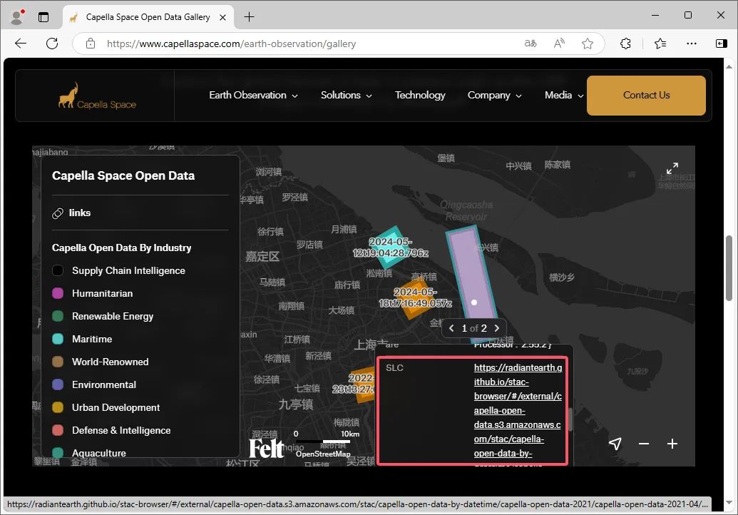Expand the Media dropdown menu
Image resolution: width=738 pixels, height=515 pixels.
(x=564, y=95)
